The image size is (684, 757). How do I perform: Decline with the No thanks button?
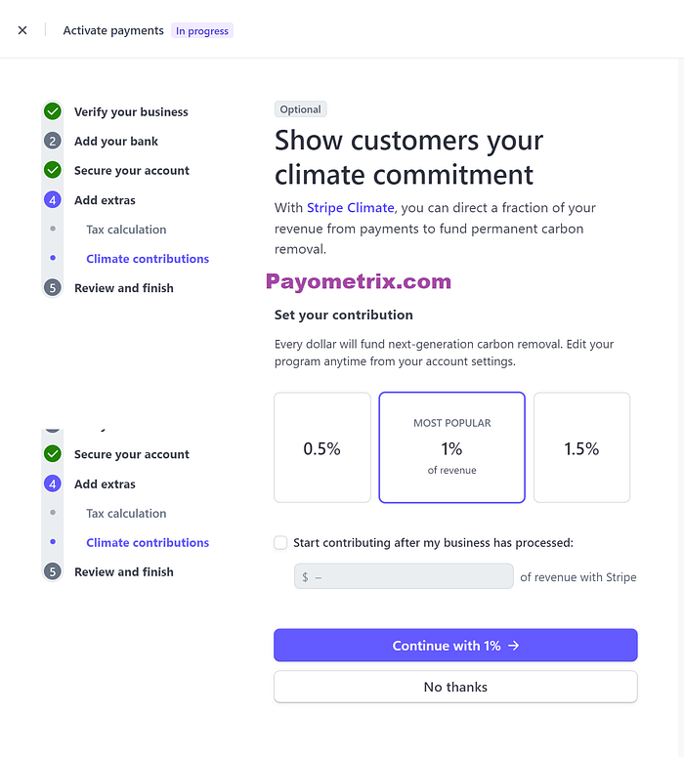coord(455,687)
